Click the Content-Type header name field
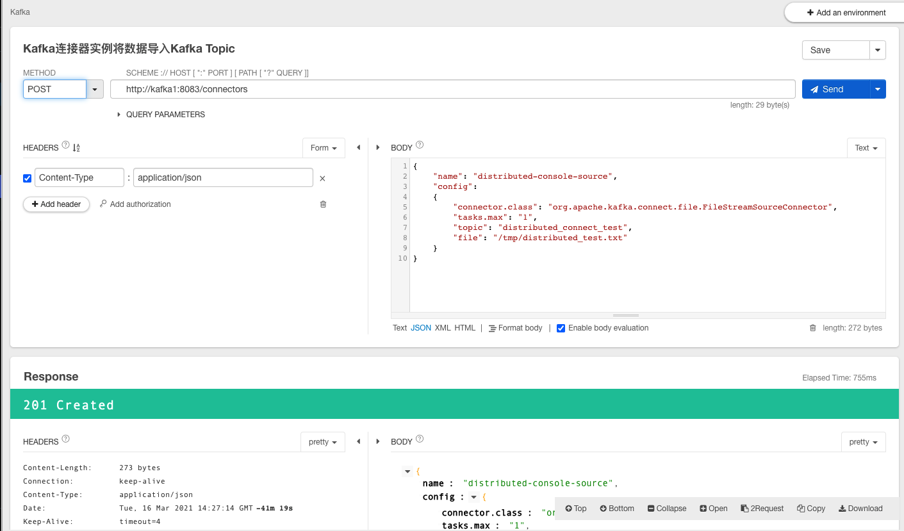 tap(79, 177)
